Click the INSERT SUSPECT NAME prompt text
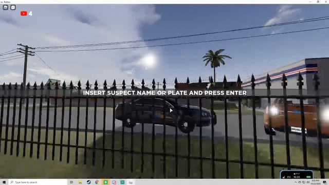Viewport: 329px width, 185px height. pyautogui.click(x=164, y=92)
